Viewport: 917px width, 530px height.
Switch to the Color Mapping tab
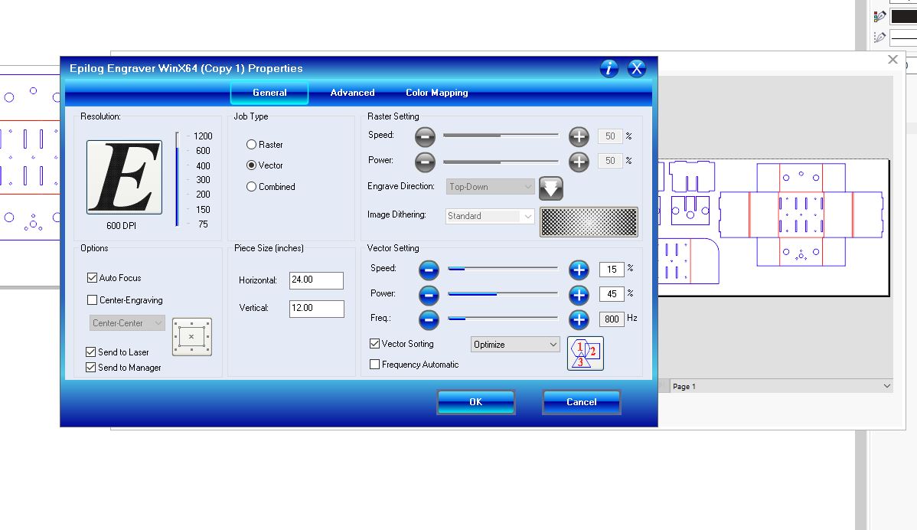coord(437,93)
